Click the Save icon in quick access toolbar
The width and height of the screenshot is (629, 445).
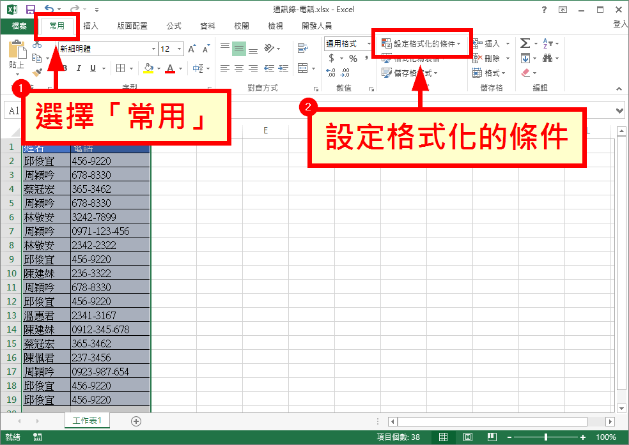click(31, 9)
